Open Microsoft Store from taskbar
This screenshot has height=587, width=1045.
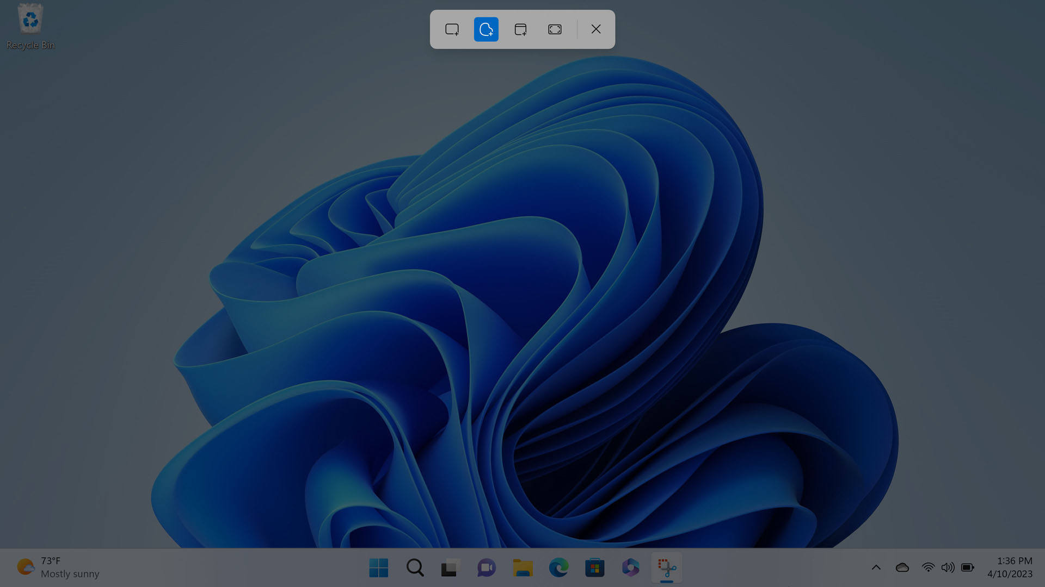(x=594, y=568)
